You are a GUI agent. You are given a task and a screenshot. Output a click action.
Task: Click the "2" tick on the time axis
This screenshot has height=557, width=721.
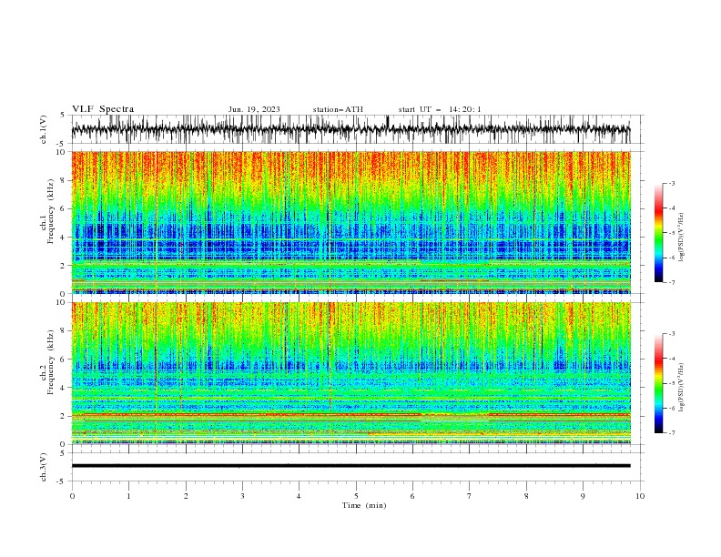point(186,496)
